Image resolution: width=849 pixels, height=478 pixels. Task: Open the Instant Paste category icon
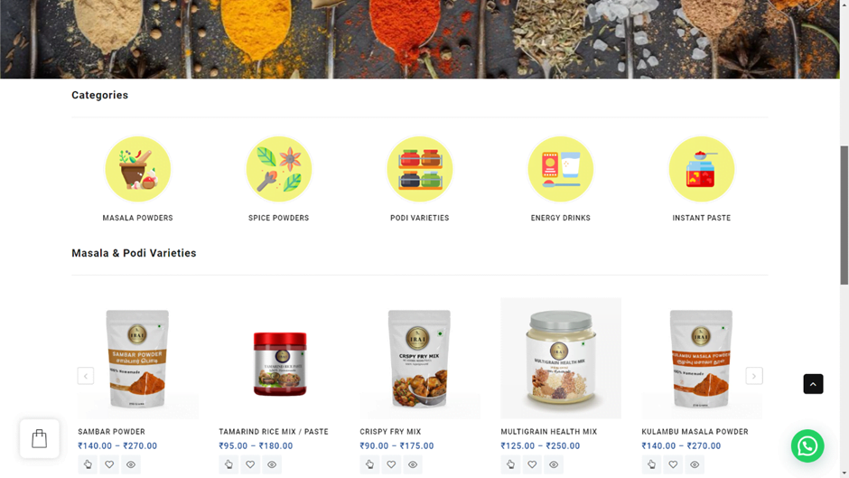702,169
